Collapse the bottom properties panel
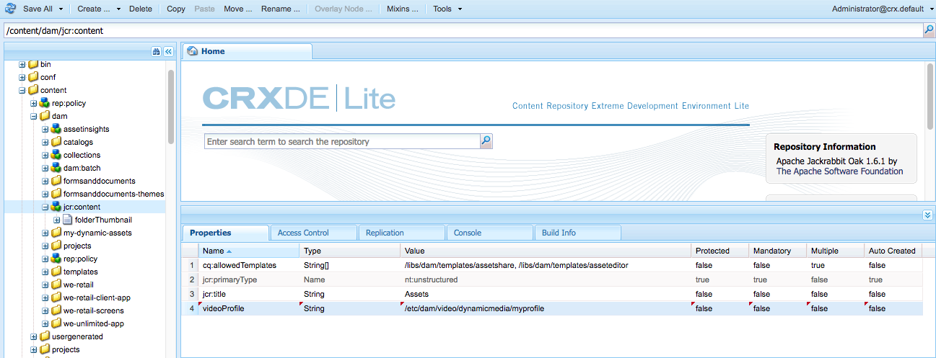 pyautogui.click(x=927, y=215)
